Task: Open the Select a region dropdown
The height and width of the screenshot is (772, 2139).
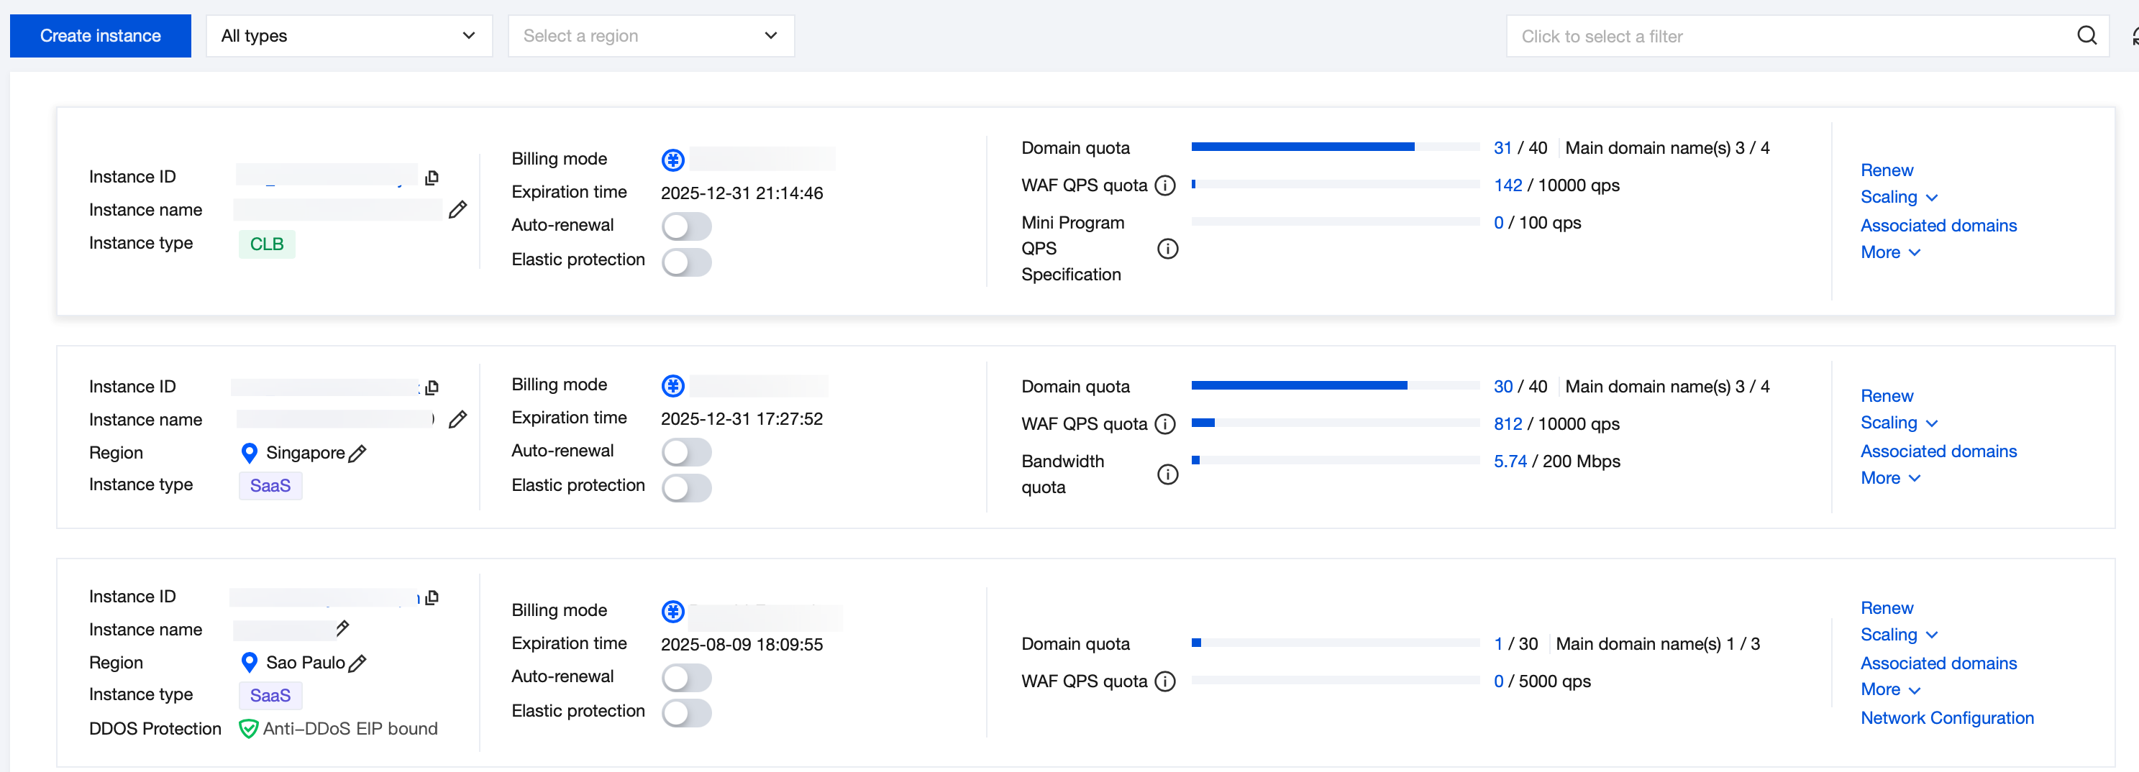Action: click(x=650, y=36)
